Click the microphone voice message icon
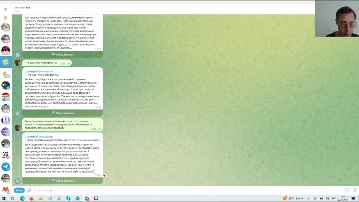The width and height of the screenshot is (359, 202). [355, 190]
